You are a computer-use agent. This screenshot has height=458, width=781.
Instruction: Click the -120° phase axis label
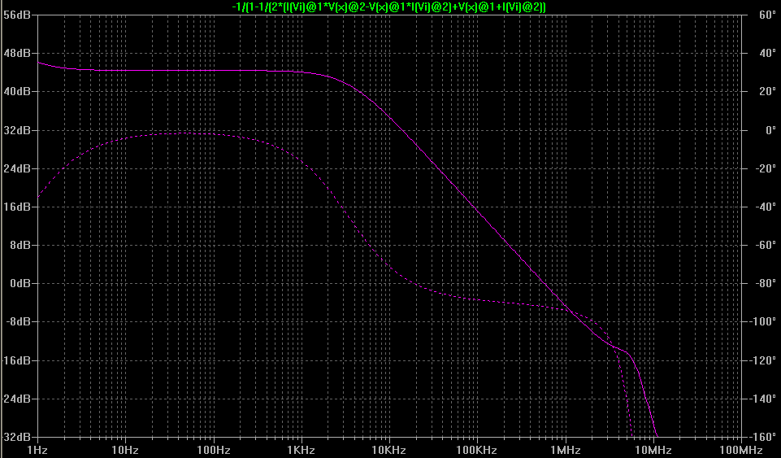762,360
